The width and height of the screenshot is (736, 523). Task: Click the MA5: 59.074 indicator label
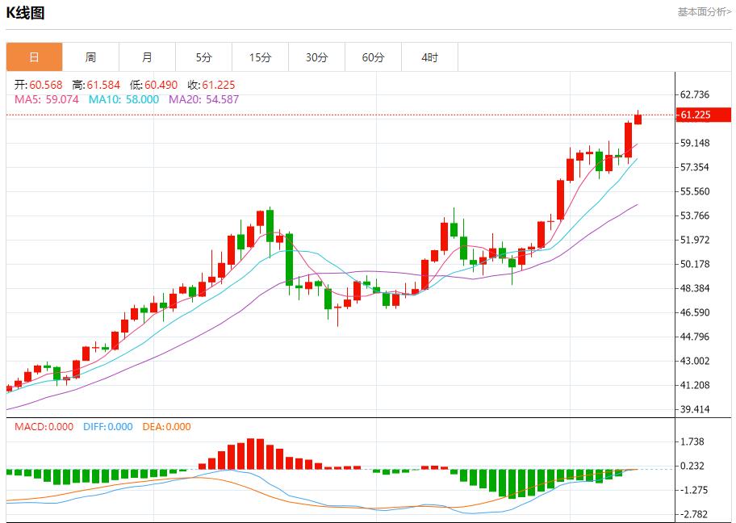click(x=46, y=99)
